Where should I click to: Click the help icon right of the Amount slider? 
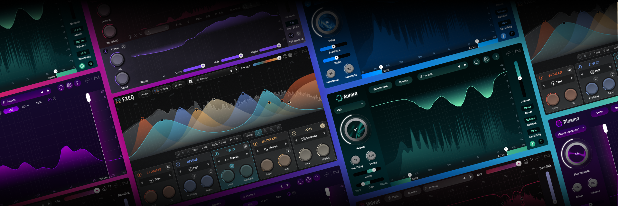click(x=285, y=56)
